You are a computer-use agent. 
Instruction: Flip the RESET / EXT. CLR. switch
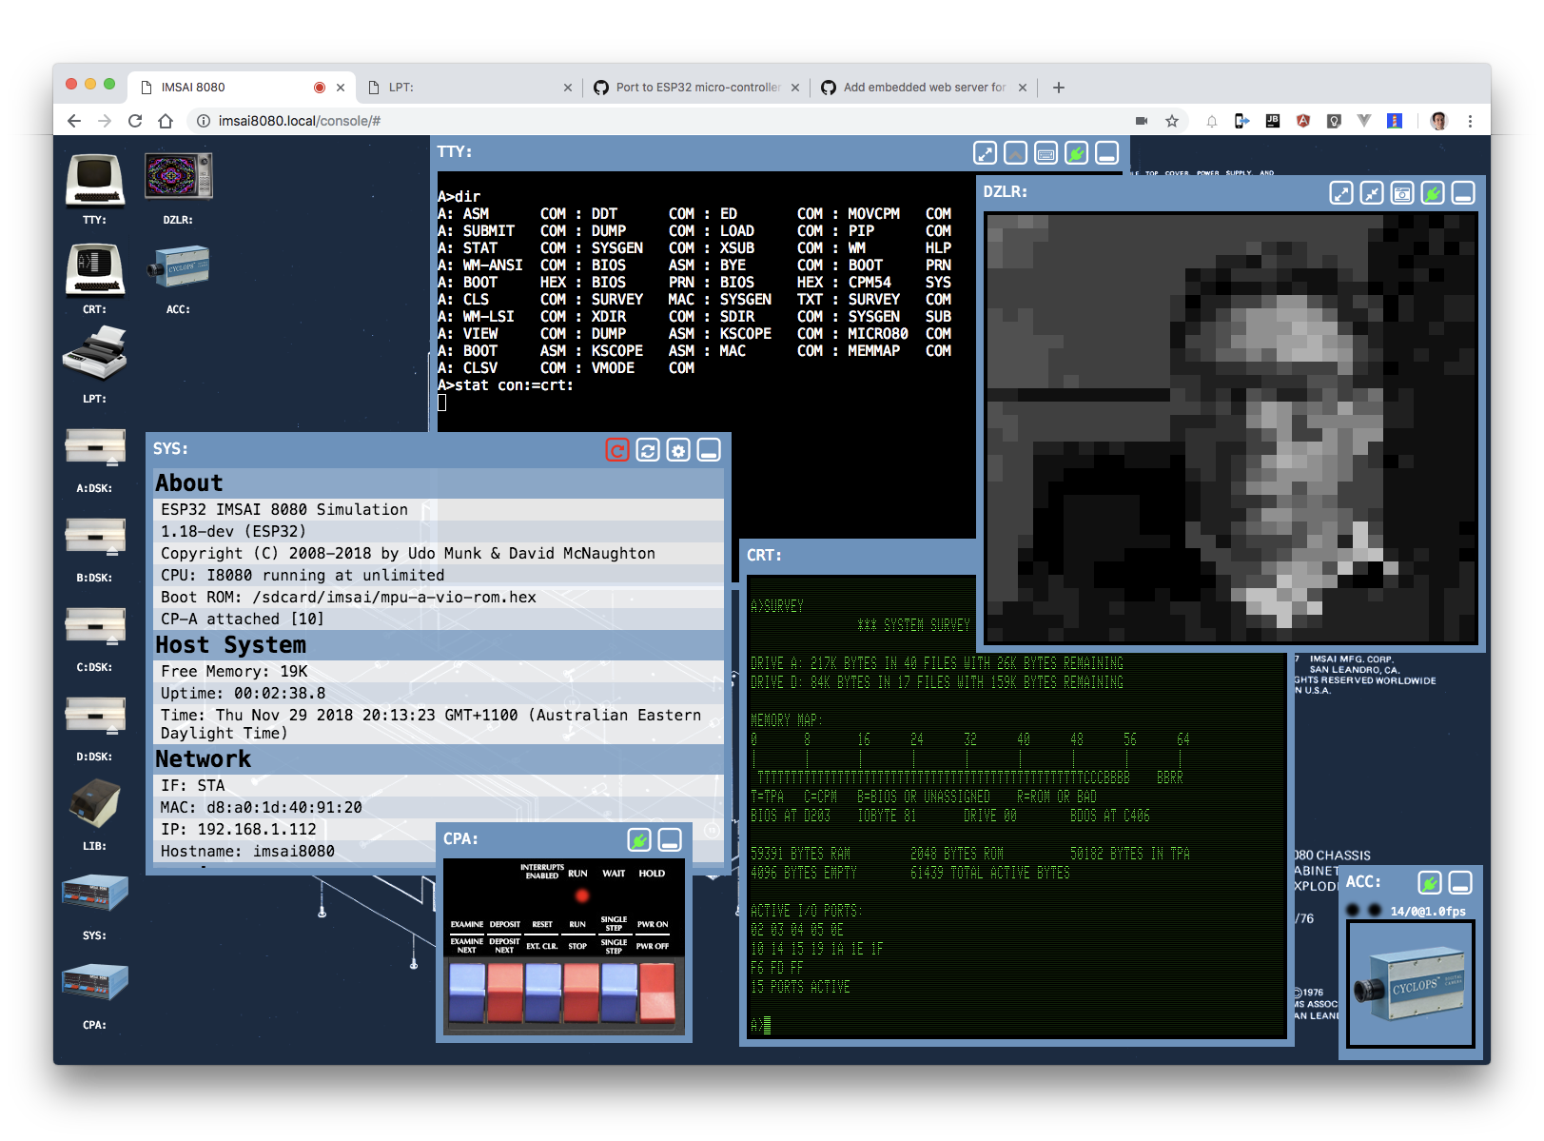click(543, 993)
